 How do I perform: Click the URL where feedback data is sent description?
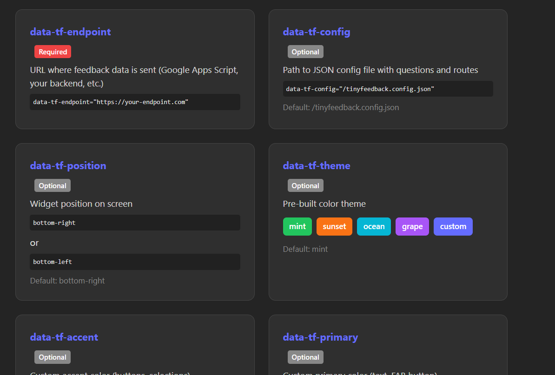(134, 77)
